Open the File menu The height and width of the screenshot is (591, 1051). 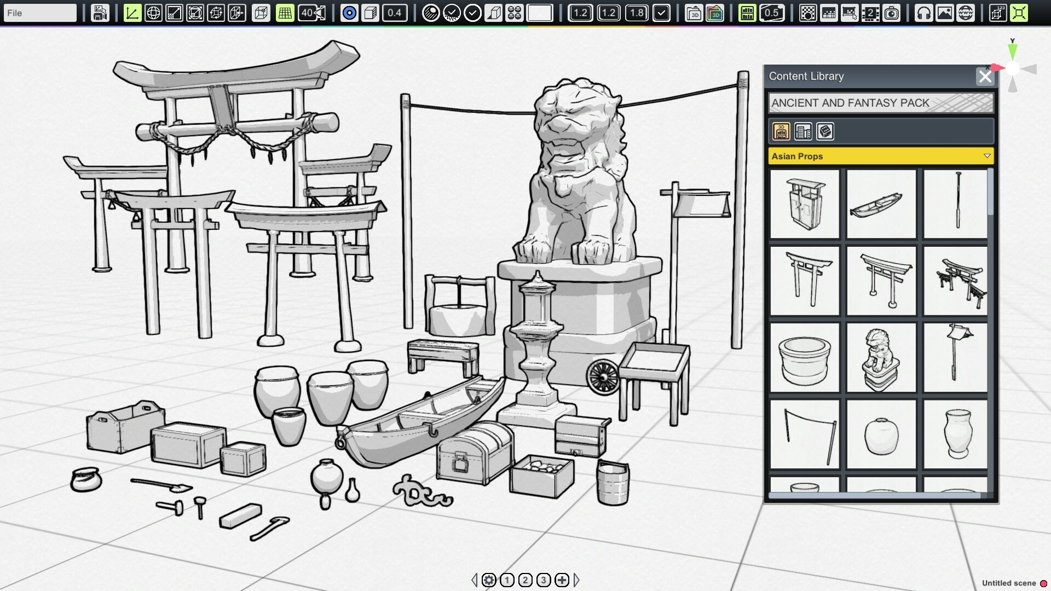[x=39, y=13]
